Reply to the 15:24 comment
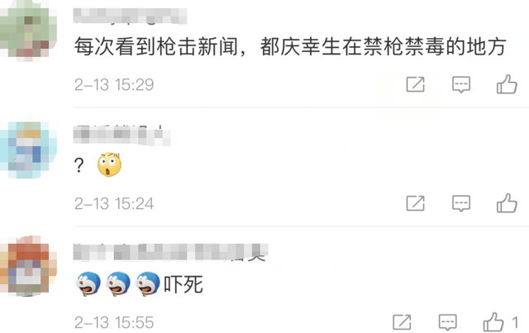This screenshot has height=333, width=529. click(461, 203)
